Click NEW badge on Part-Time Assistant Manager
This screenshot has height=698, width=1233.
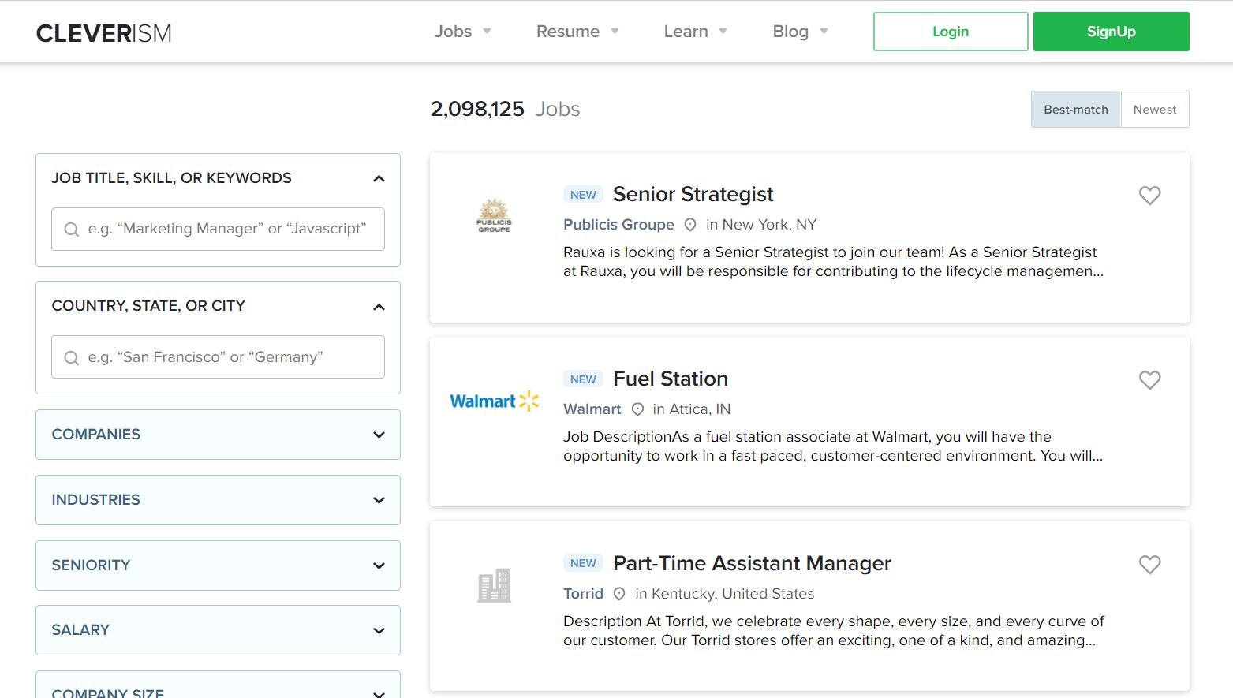(x=583, y=563)
